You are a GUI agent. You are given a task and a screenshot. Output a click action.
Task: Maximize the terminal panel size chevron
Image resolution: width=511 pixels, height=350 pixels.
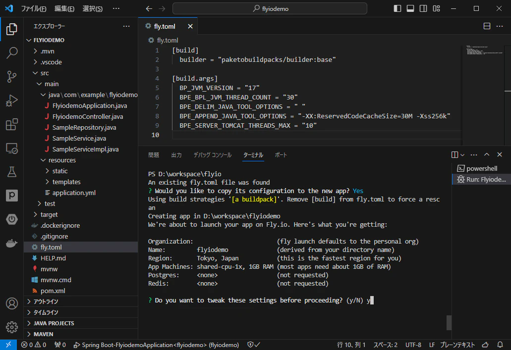tap(487, 154)
